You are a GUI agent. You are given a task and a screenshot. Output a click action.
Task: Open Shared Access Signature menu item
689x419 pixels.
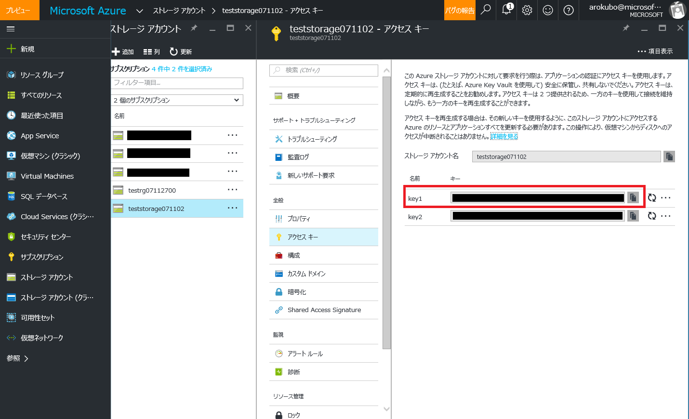click(x=324, y=310)
